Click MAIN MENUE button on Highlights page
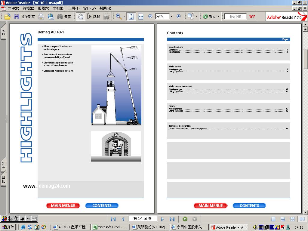The image size is (308, 231). tap(63, 205)
